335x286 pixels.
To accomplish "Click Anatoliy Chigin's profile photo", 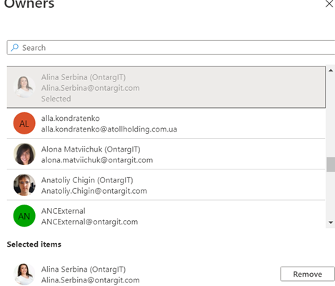I will [x=24, y=185].
